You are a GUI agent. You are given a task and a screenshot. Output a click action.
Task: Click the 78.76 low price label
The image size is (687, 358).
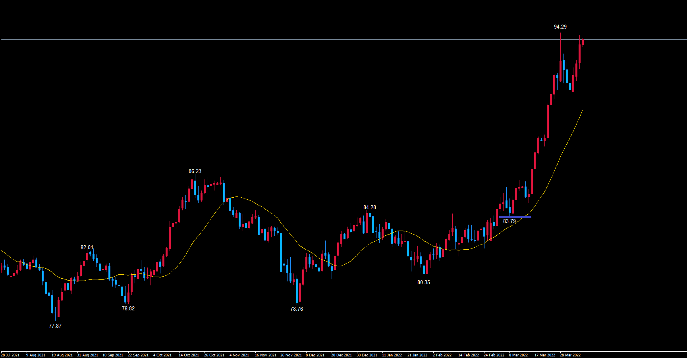(x=297, y=309)
